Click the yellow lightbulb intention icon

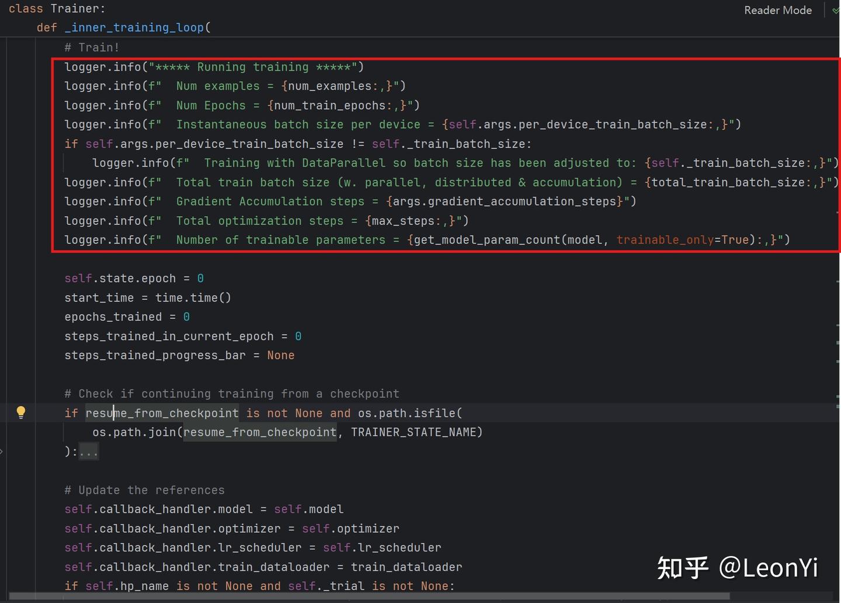(x=21, y=413)
